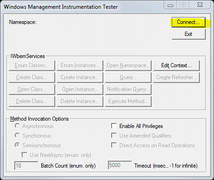Click the Open Namespace button
The height and width of the screenshot is (180, 214).
pos(128,65)
